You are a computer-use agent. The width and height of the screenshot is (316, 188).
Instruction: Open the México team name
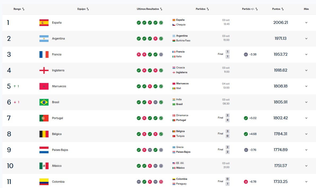57,166
